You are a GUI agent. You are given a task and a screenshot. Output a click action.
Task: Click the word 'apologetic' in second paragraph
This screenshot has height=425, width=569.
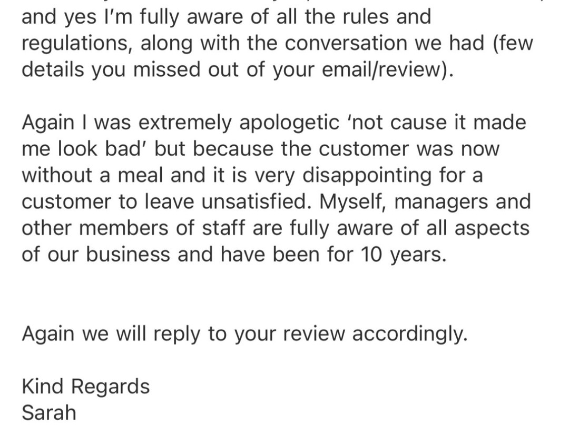[x=289, y=123]
